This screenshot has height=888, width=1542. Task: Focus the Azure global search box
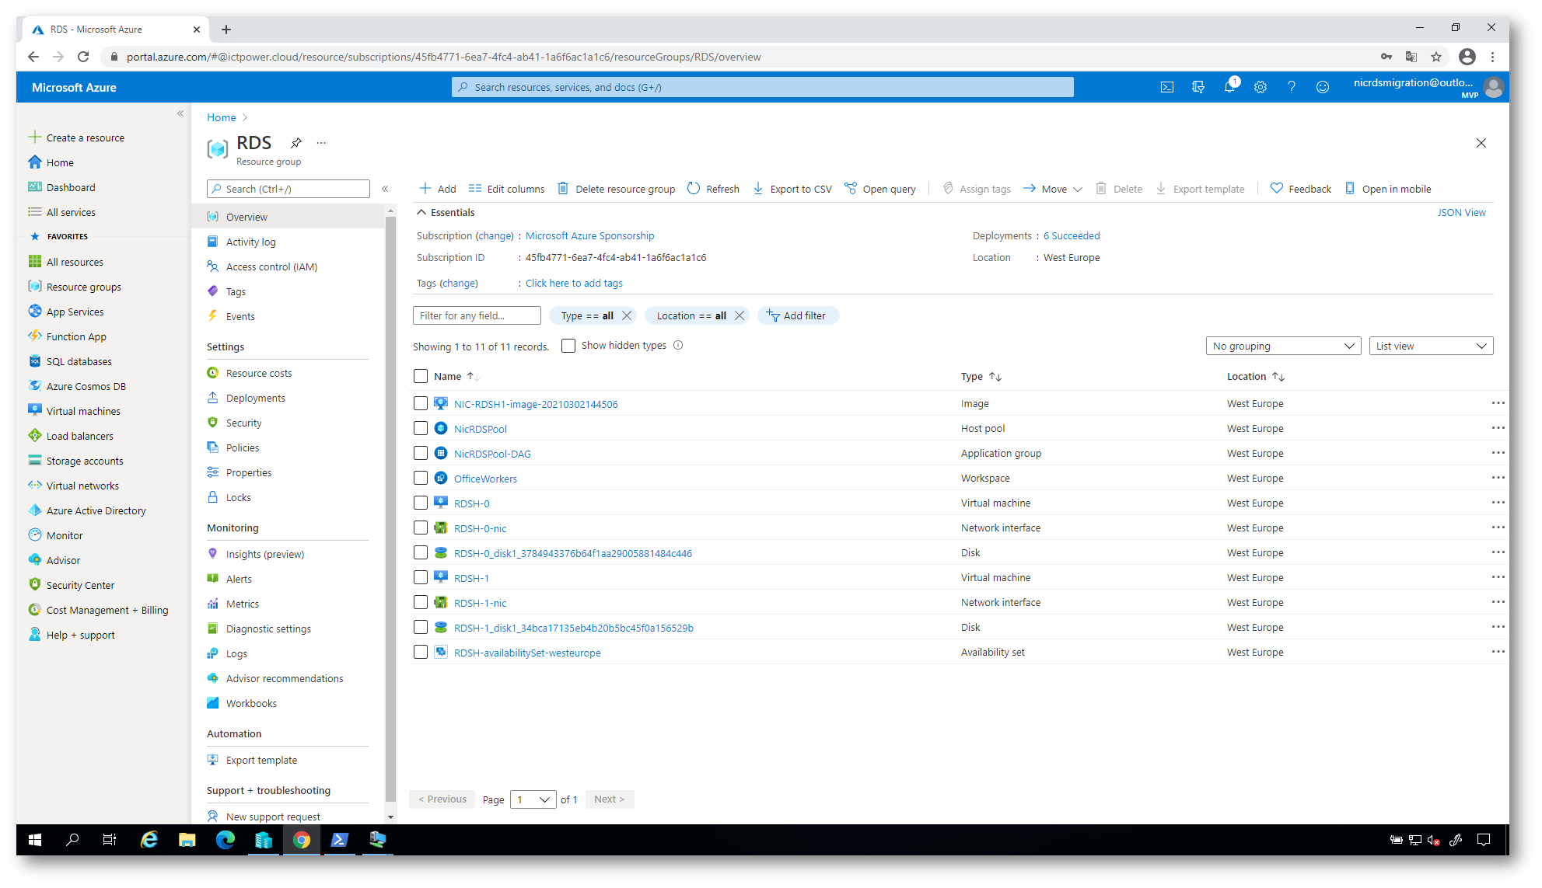763,87
